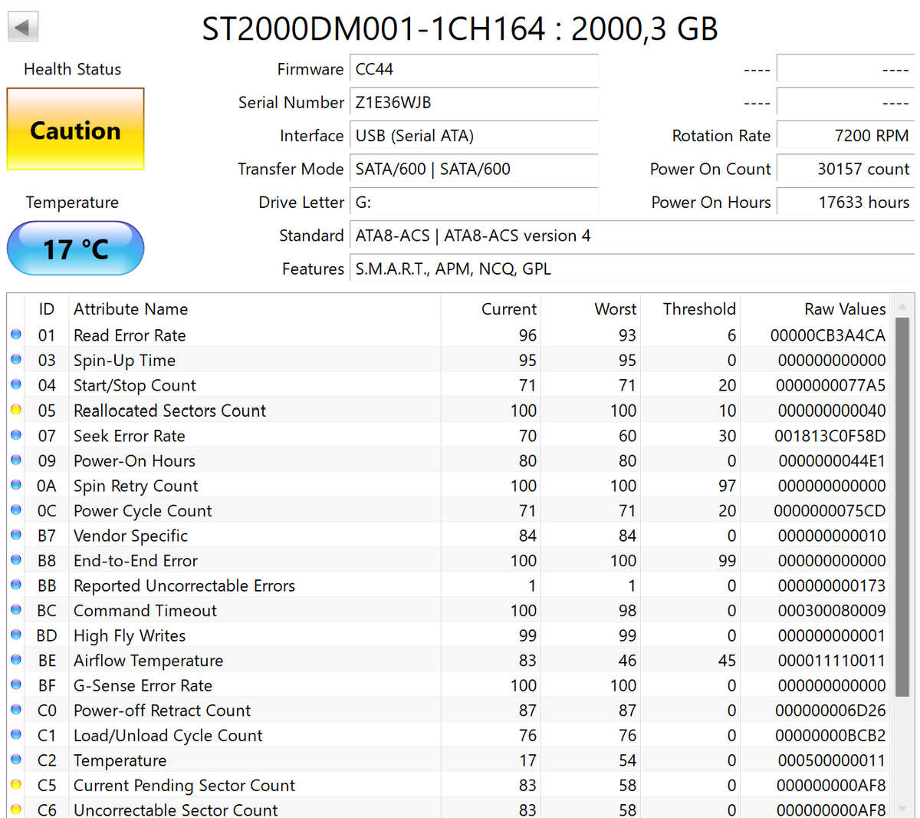Screen dimensions: 920x818
Task: Click the Drive Letter field showing G:
Action: [x=473, y=202]
